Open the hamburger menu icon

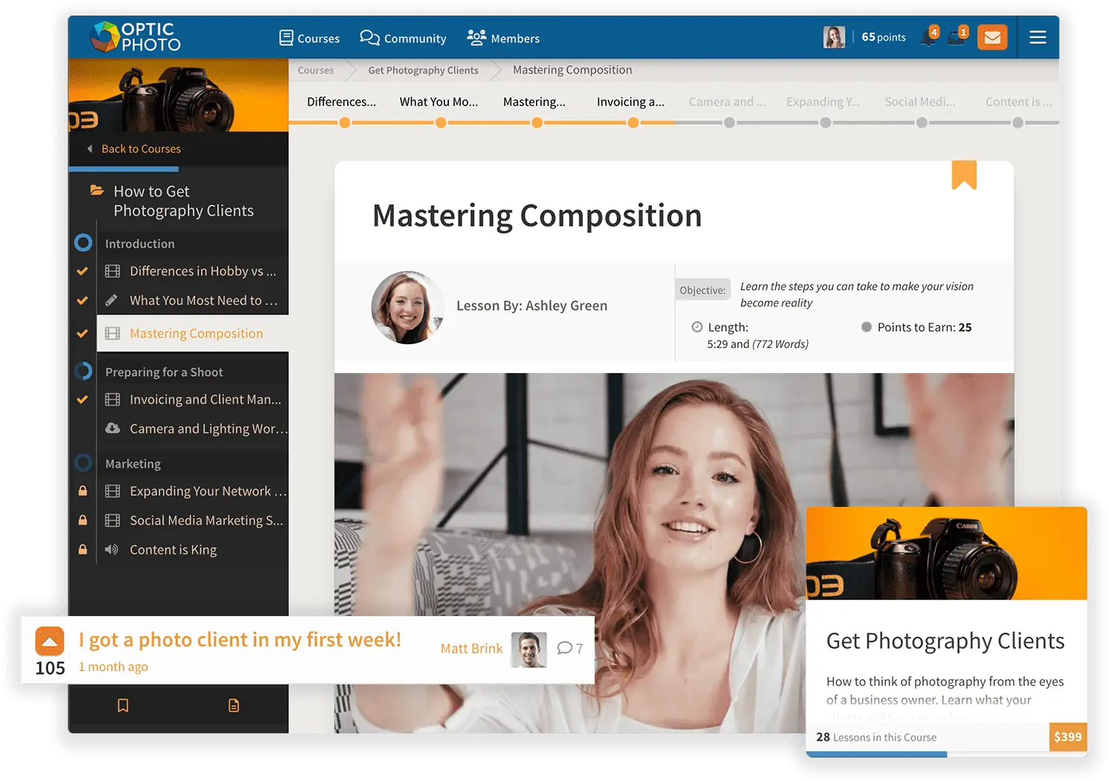pyautogui.click(x=1038, y=37)
